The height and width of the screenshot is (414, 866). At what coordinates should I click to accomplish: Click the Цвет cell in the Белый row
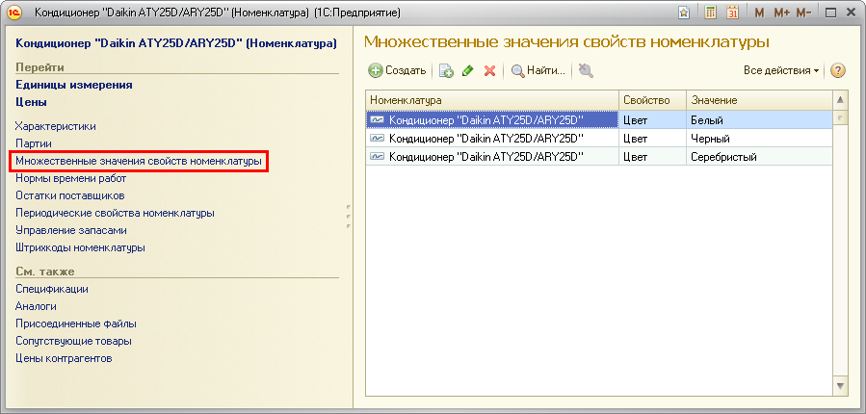[x=652, y=119]
